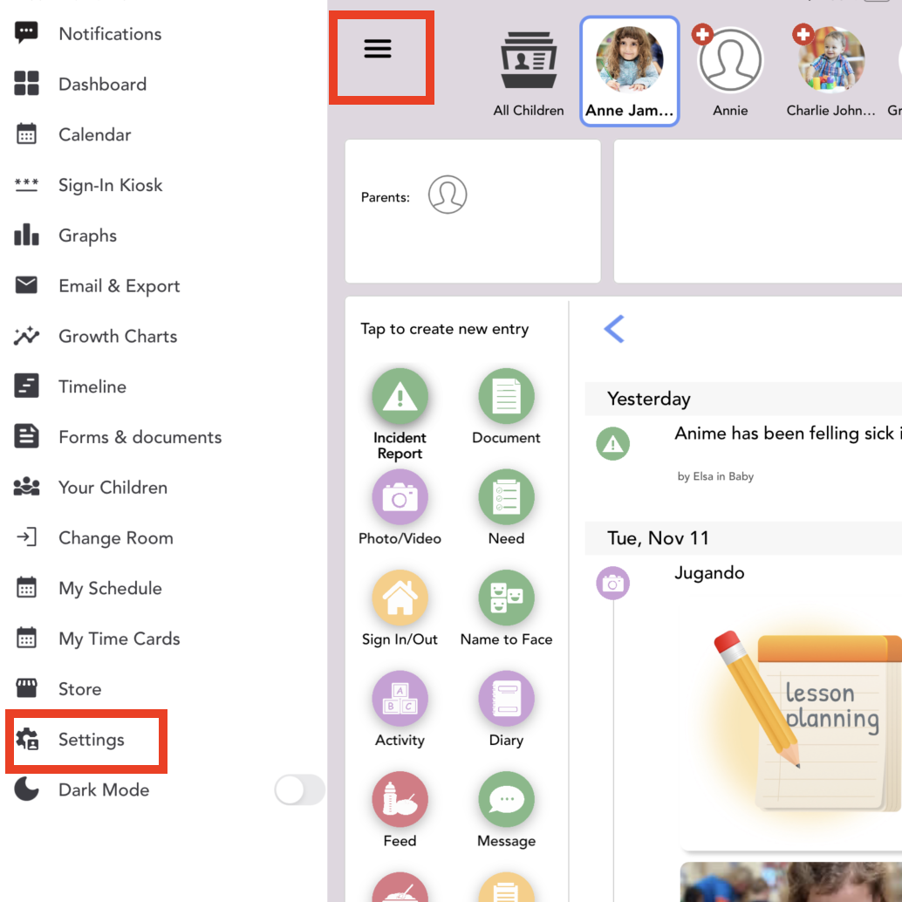This screenshot has width=902, height=902.
Task: Click the Forms & documents icon
Action: pos(26,437)
